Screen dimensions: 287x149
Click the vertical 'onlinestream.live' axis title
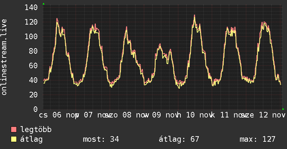(x=4, y=57)
